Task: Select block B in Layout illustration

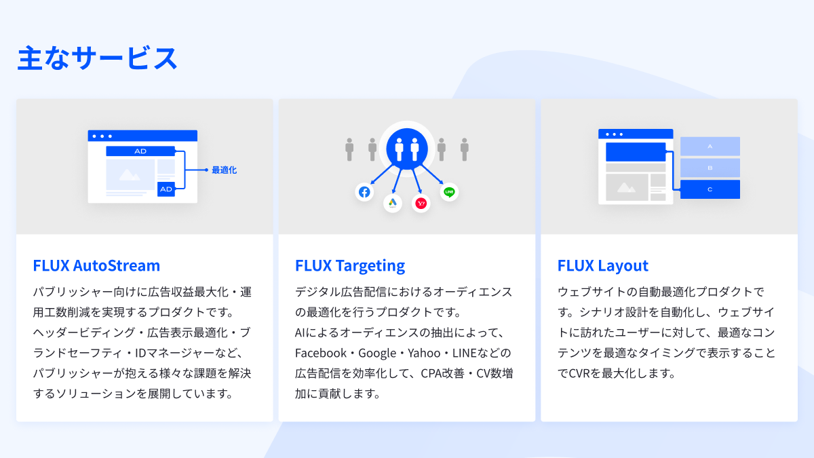Action: coord(710,168)
